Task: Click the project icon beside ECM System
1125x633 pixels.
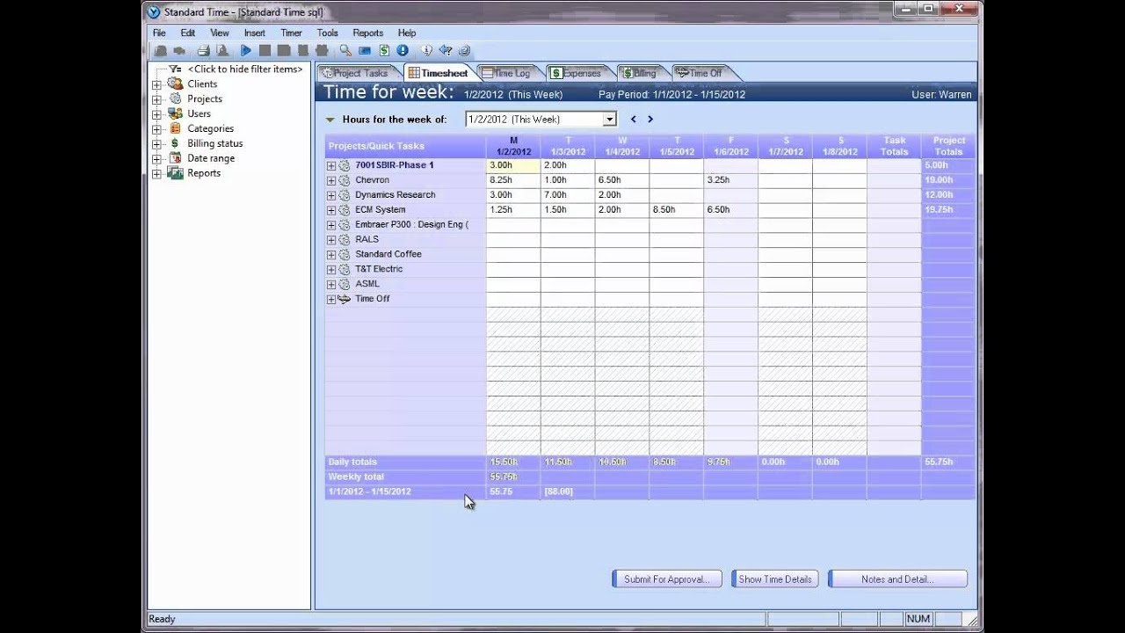Action: 345,210
